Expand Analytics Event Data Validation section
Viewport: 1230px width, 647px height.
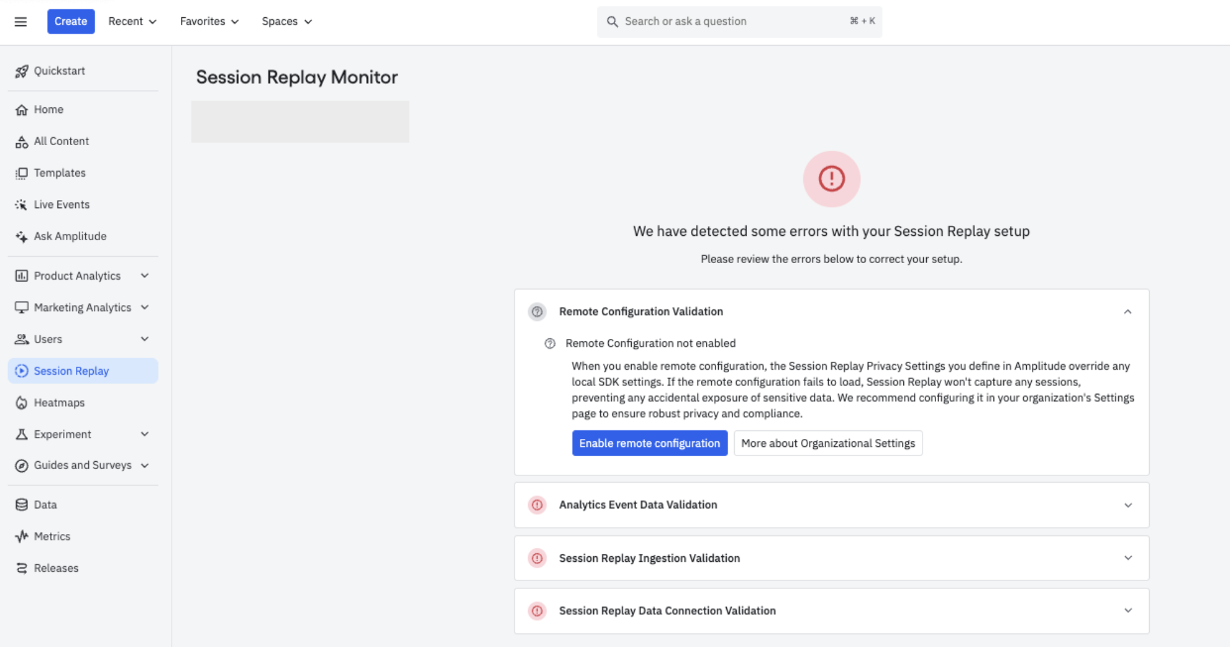pyautogui.click(x=1127, y=505)
